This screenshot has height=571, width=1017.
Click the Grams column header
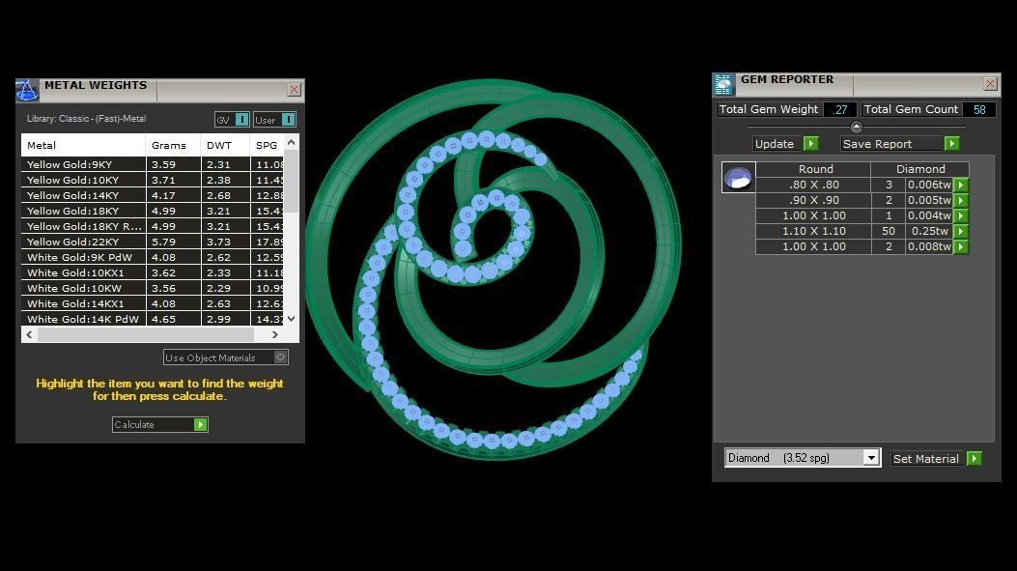(173, 145)
